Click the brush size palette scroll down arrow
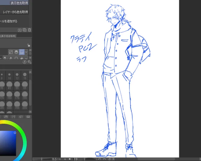The image size is (201, 161). 30,112
